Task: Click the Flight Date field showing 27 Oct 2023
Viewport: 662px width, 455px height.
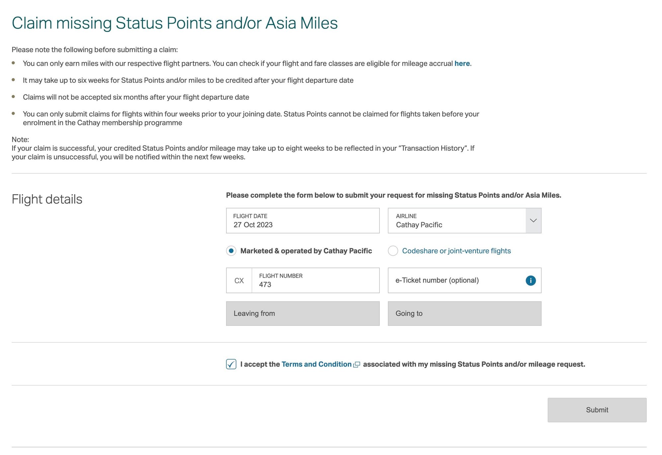Action: click(302, 221)
